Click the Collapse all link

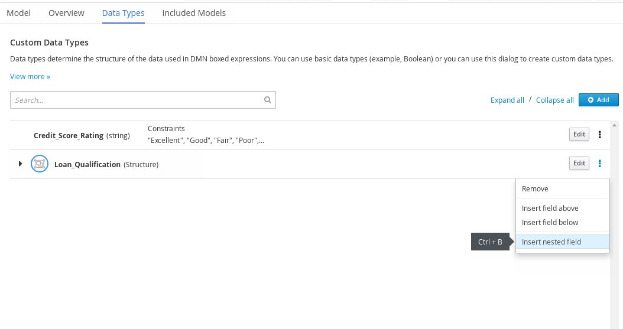pos(554,100)
